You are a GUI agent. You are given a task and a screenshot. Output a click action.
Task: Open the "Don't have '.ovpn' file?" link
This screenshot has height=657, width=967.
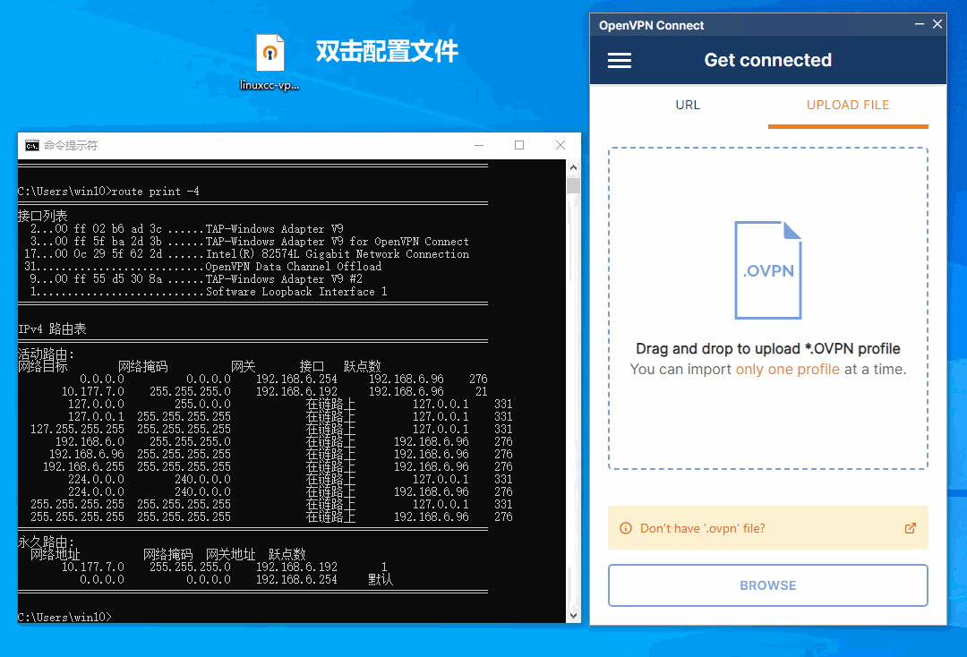tap(703, 528)
